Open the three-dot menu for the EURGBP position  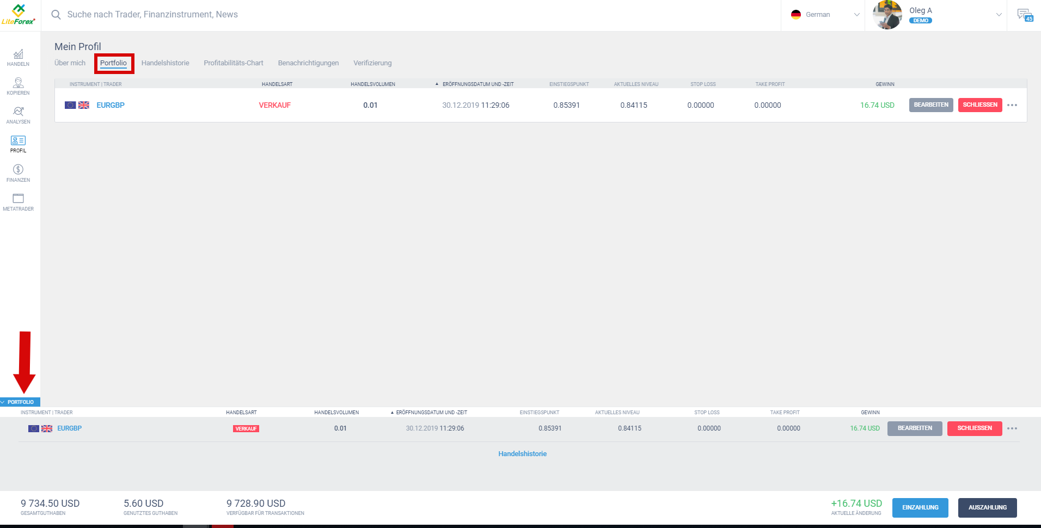[1013, 105]
